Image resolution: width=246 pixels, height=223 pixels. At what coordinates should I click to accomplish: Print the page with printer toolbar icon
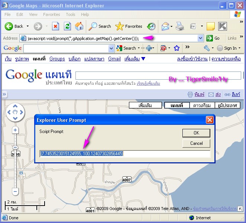180,26
